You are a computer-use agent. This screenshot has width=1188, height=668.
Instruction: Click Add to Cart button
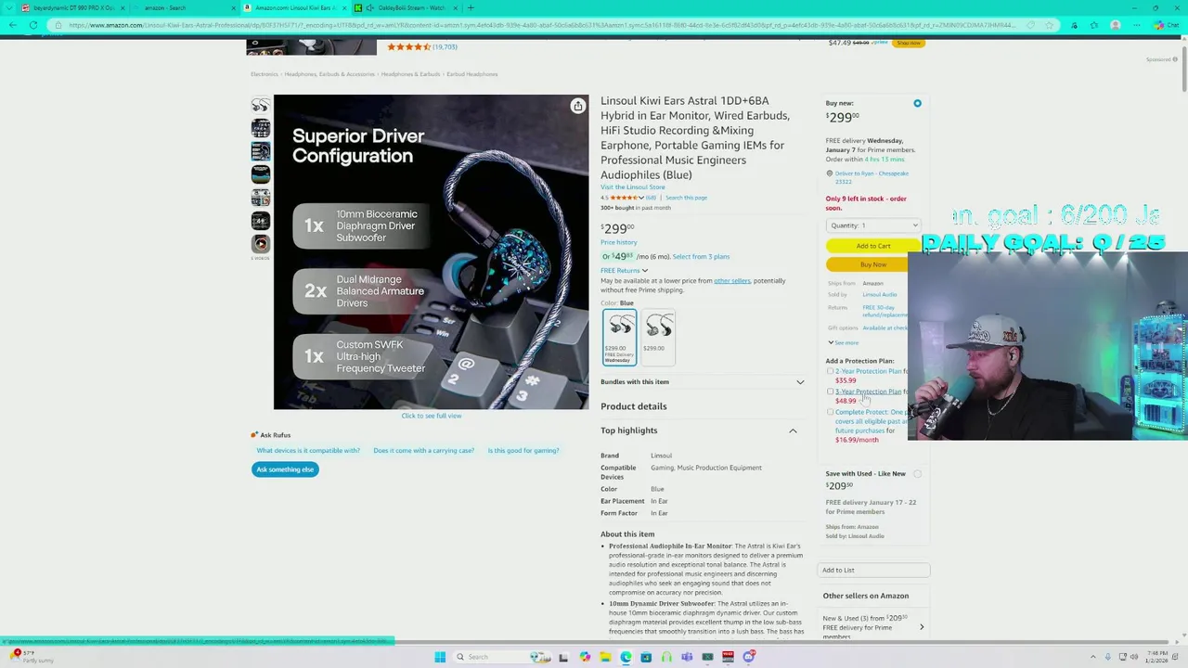pos(872,246)
